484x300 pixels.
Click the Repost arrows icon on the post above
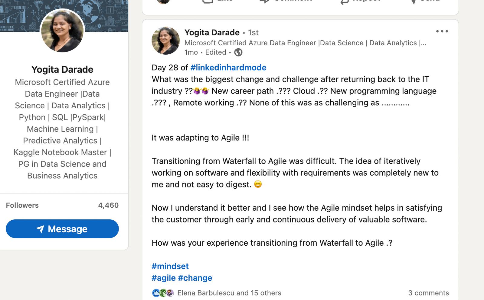[x=344, y=2]
